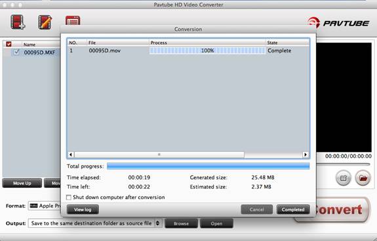Click the large Convert button
377x241 pixels.
click(x=342, y=210)
